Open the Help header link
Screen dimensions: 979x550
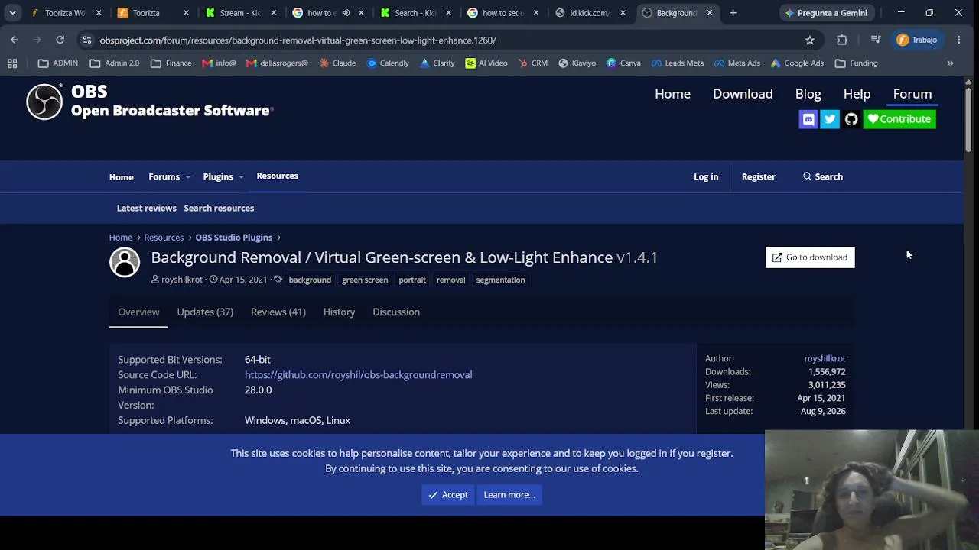click(x=857, y=94)
